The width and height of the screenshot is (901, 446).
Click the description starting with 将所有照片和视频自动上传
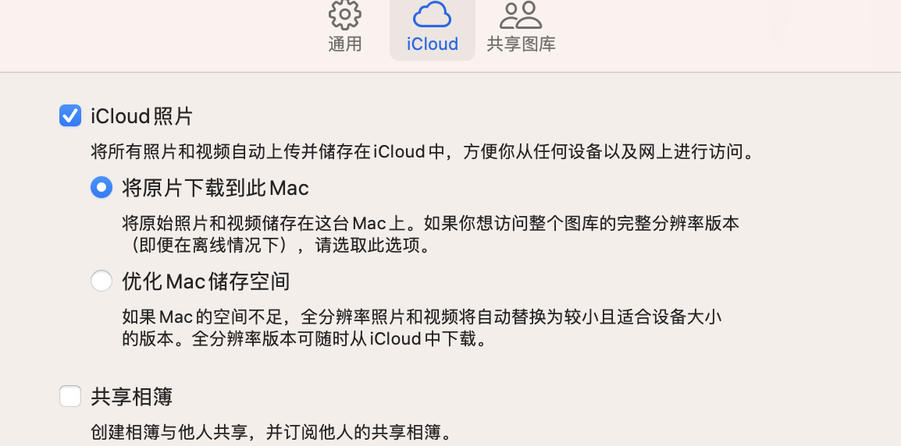[422, 151]
